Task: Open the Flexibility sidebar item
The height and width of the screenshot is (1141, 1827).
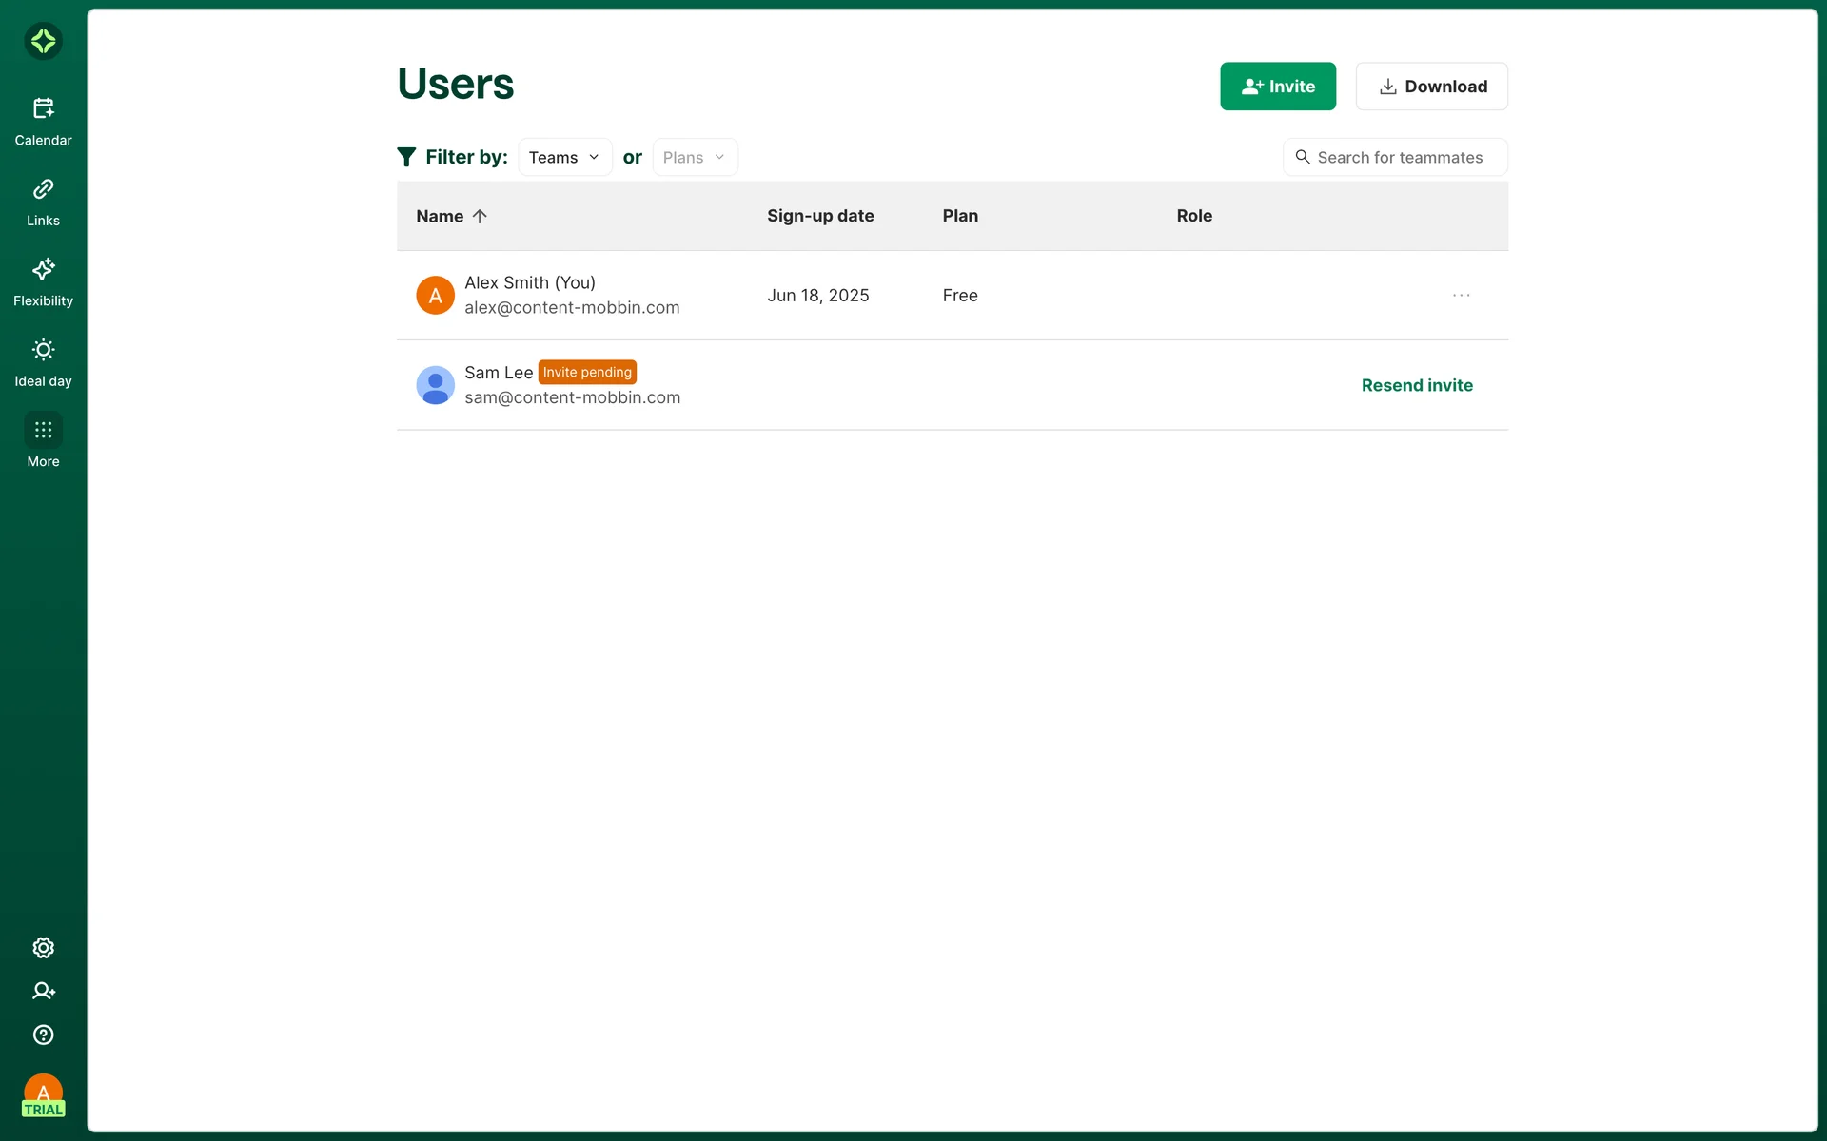Action: 43,282
